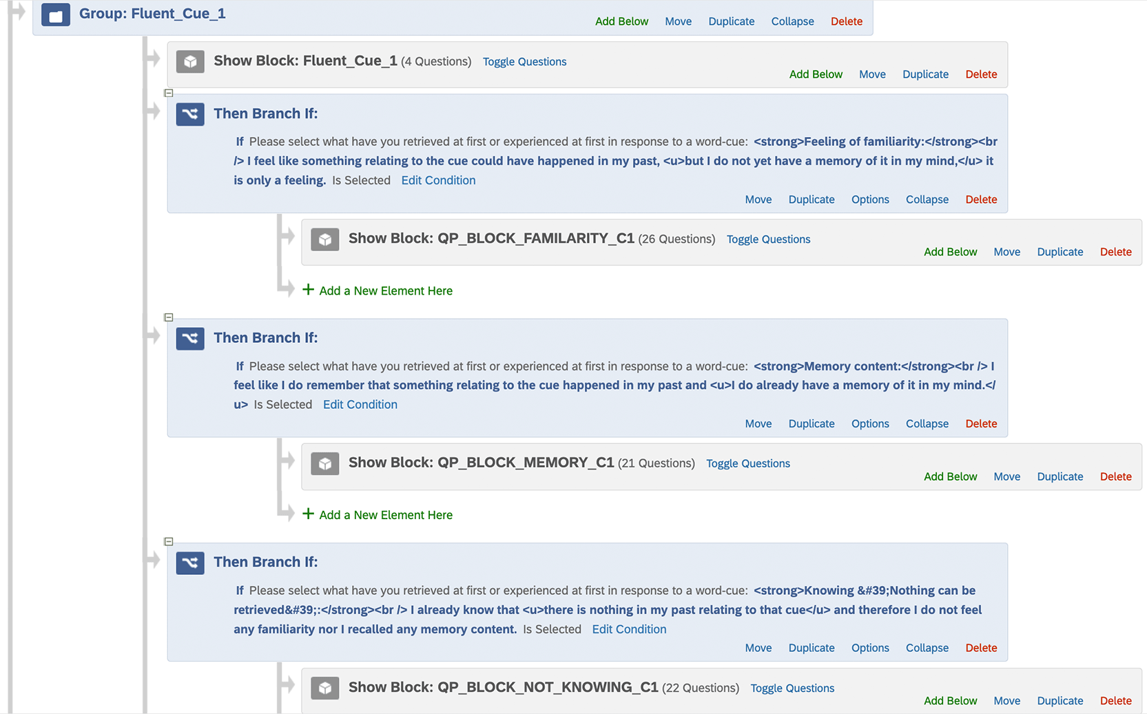Move QP_BLOCK_FAMILARITY_C1 block
Screen dimensions: 1147x714
coord(1006,252)
